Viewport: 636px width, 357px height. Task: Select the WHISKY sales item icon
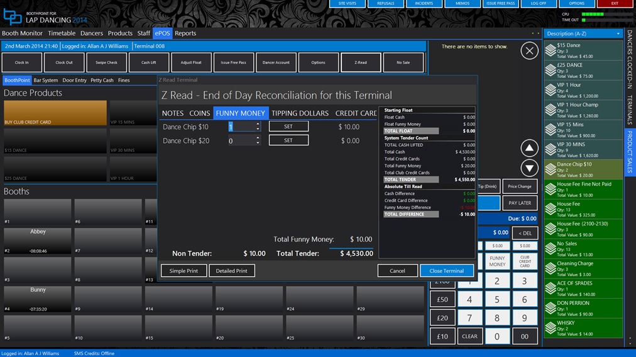(551, 328)
